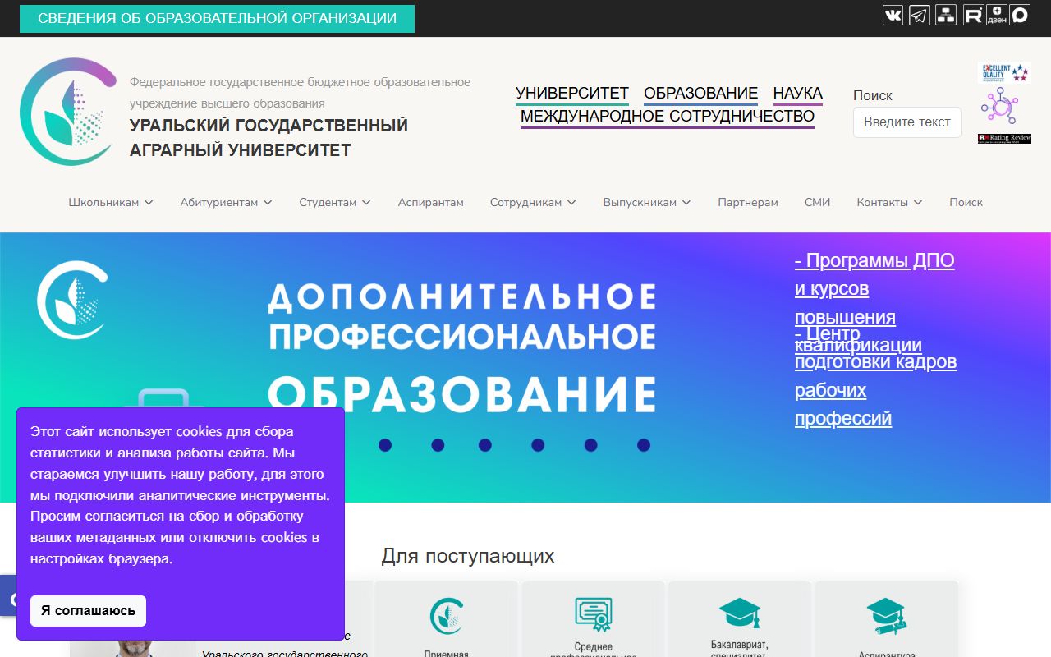
Task: Select the first banner slider dot
Action: tap(385, 445)
